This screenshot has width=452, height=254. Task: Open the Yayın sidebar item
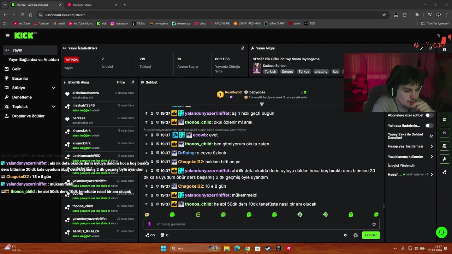30,50
